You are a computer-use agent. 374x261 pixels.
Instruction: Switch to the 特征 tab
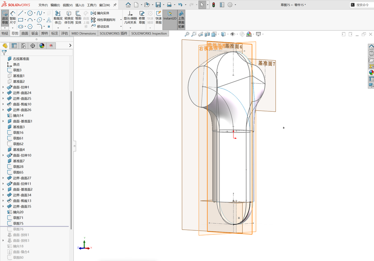pos(5,33)
